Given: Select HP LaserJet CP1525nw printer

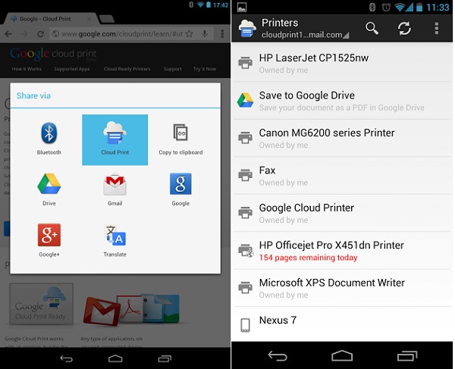Looking at the screenshot, I should coord(341,63).
